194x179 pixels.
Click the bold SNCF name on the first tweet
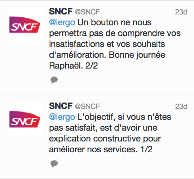click(61, 12)
